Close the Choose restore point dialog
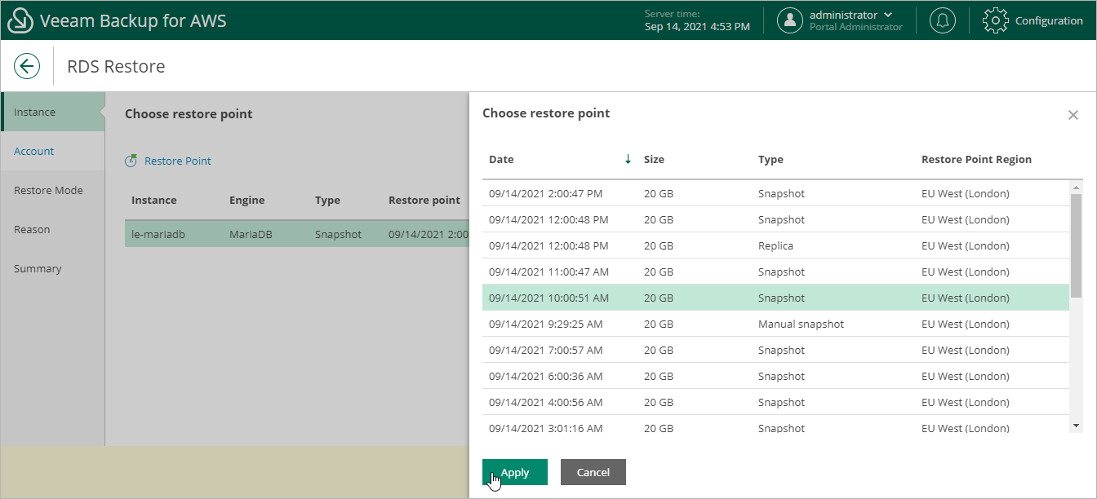The width and height of the screenshot is (1097, 499). click(x=1073, y=115)
